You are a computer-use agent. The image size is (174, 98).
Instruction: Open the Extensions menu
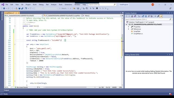(x=68, y=5)
